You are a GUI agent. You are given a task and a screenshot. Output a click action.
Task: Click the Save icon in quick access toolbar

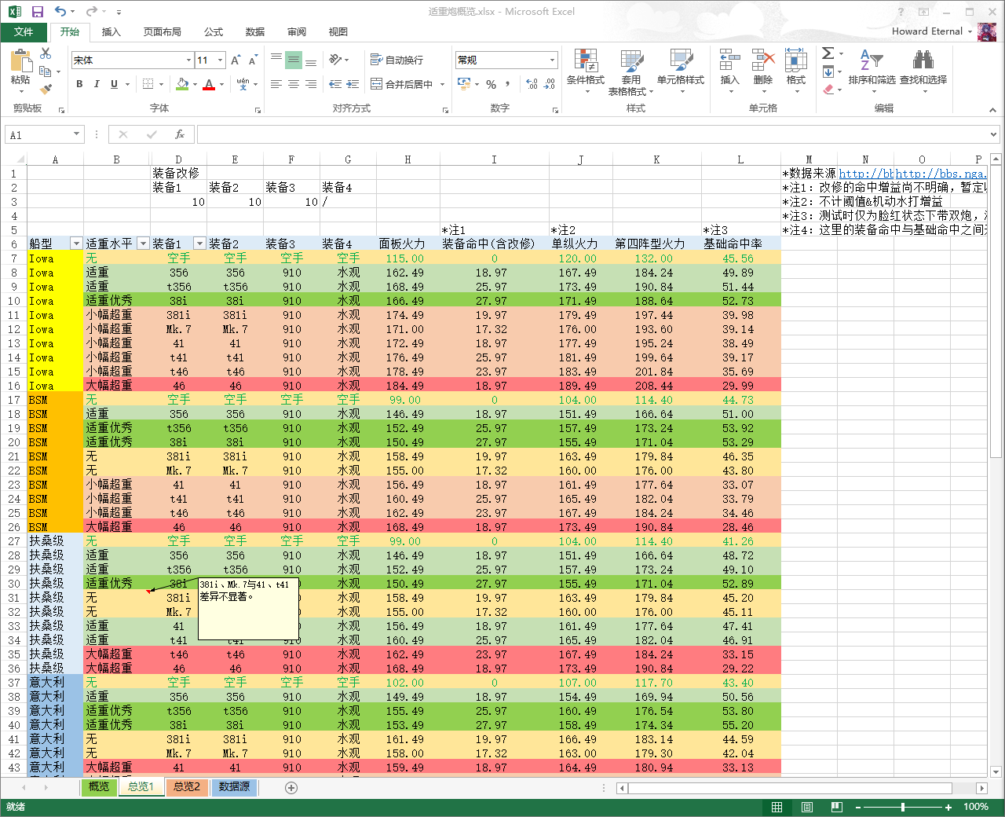coord(37,12)
